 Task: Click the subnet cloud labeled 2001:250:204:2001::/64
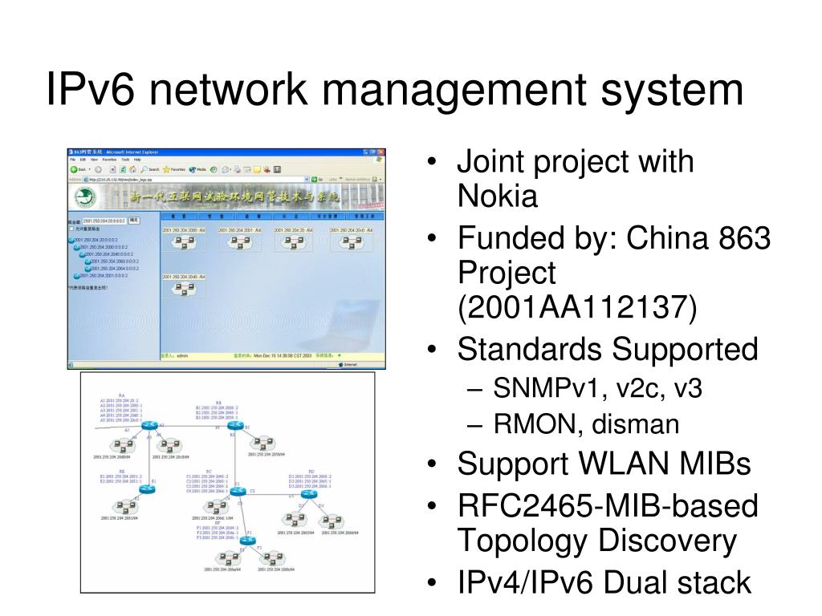tap(240, 242)
